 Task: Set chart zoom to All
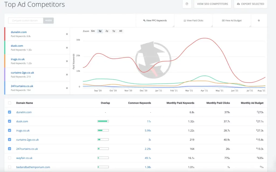pyautogui.click(x=120, y=31)
